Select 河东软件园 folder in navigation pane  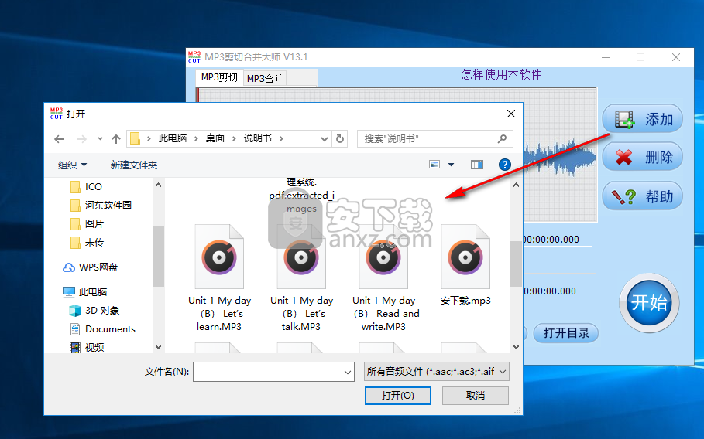click(101, 205)
